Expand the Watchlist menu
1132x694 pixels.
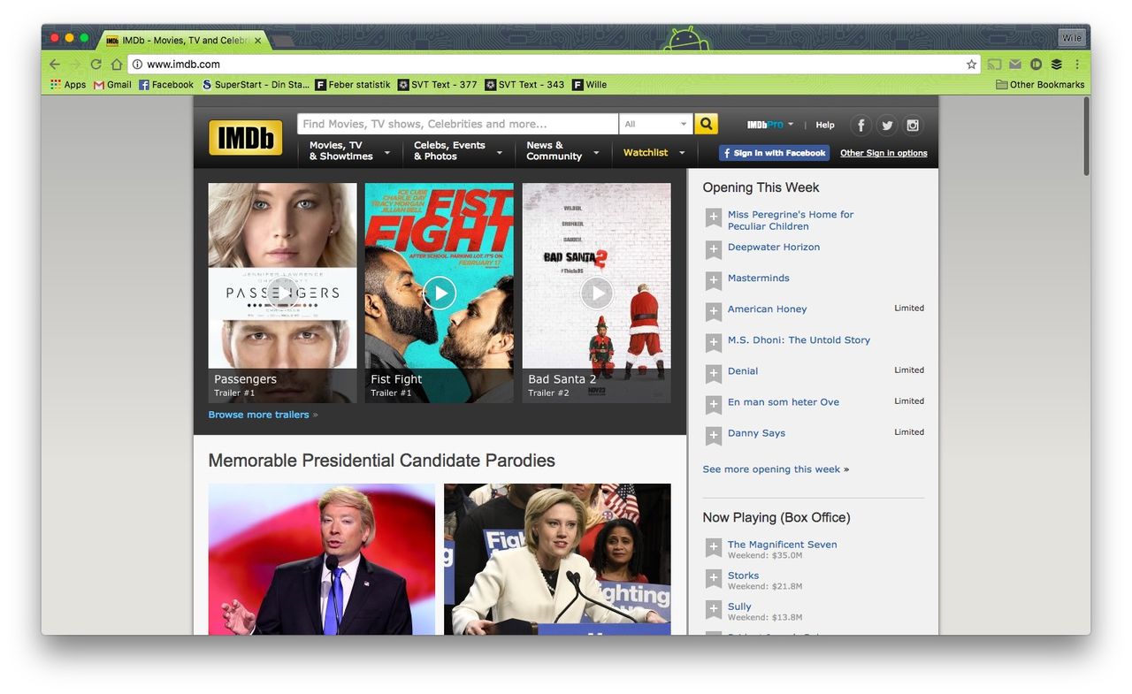click(x=654, y=153)
